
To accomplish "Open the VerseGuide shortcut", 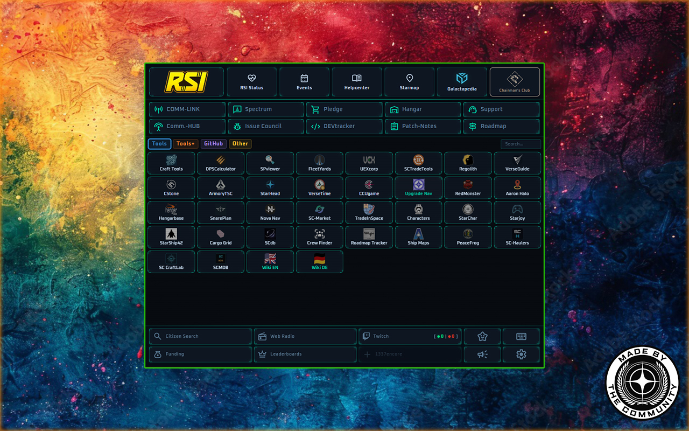I will coord(518,163).
